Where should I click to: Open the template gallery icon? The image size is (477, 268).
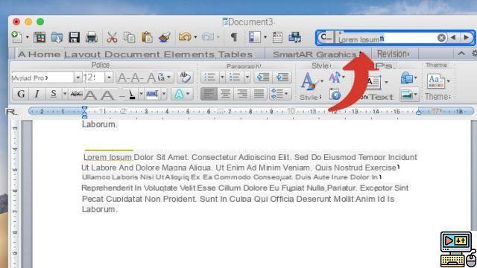[40, 37]
